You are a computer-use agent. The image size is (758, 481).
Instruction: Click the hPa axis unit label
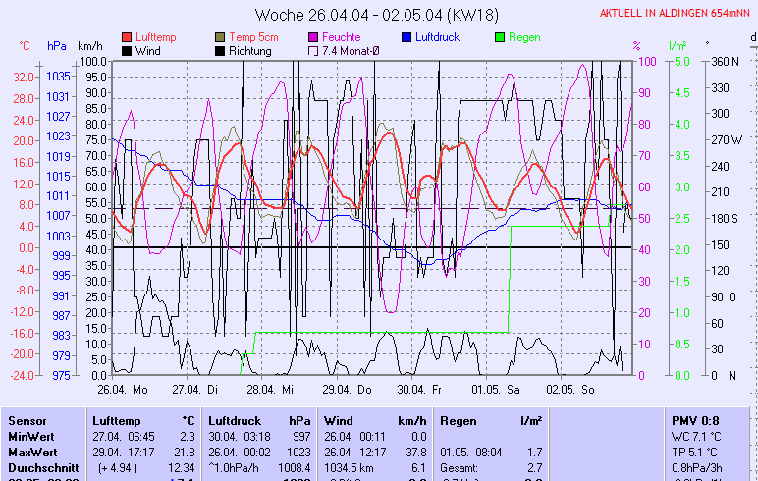click(57, 46)
